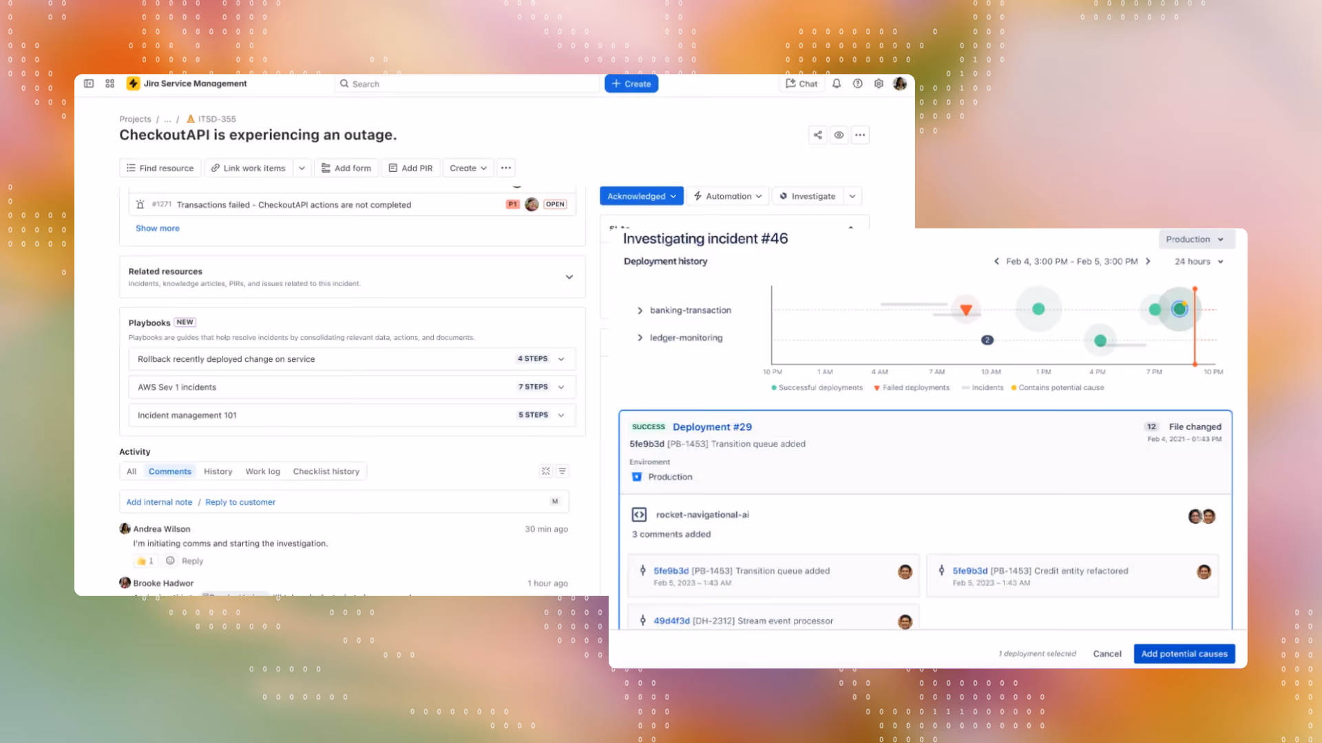Screen dimensions: 1322x743
Task: Click Link work items
Action: click(x=249, y=168)
